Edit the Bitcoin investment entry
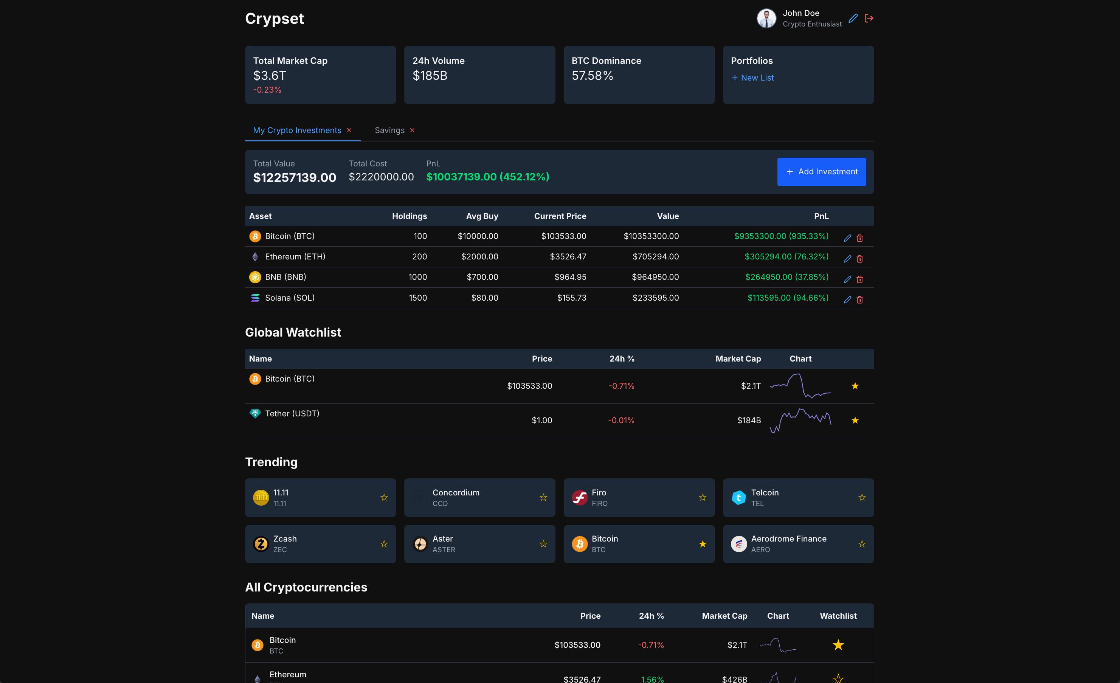This screenshot has height=683, width=1120. point(847,238)
